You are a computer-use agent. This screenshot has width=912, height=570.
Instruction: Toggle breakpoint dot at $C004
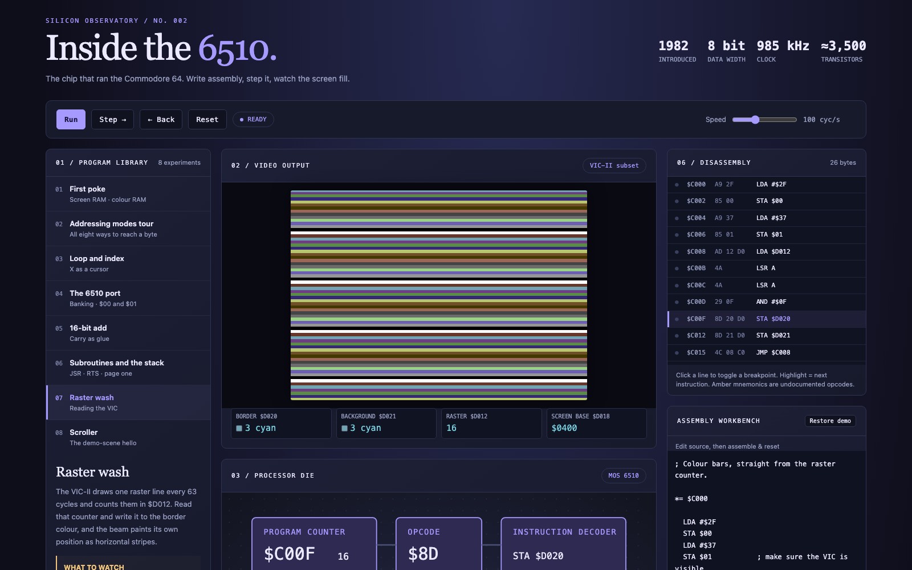pos(677,218)
